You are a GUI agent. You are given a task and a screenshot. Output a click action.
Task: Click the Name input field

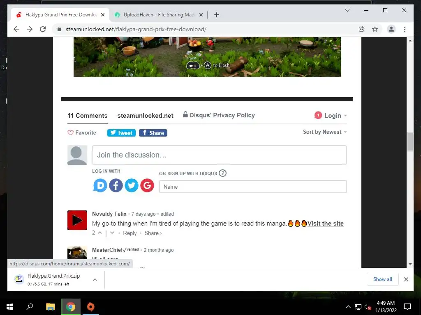(x=253, y=187)
